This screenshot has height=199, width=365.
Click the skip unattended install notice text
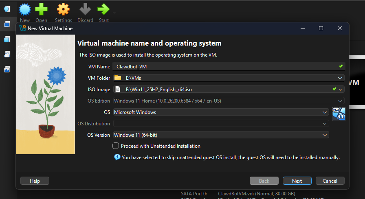coord(231,157)
